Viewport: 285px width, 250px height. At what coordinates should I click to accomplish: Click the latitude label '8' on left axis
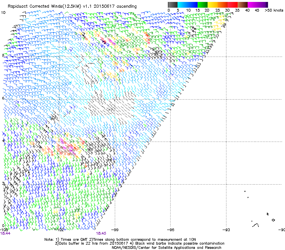pyautogui.click(x=3, y=55)
